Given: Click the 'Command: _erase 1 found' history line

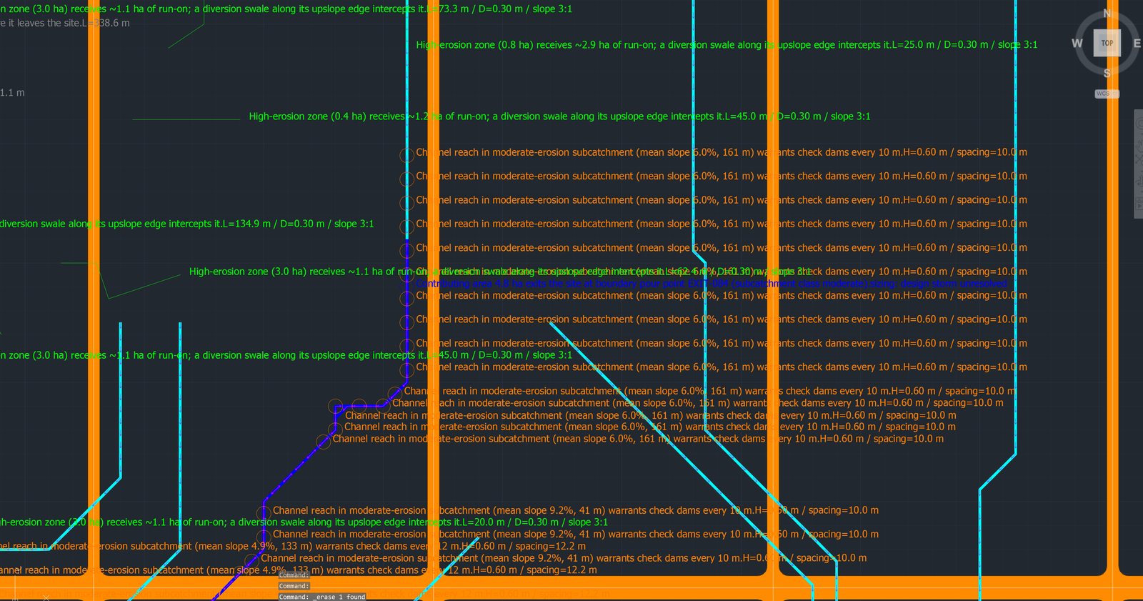Looking at the screenshot, I should coord(322,597).
